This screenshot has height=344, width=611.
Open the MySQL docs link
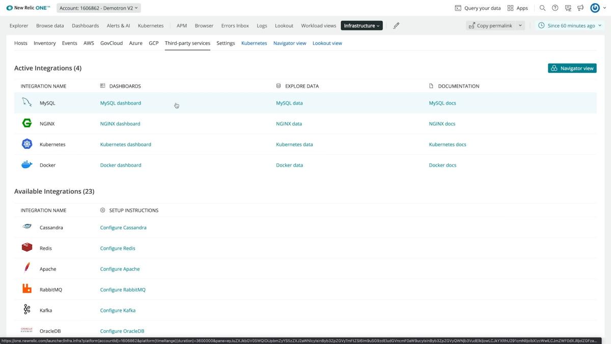[442, 103]
